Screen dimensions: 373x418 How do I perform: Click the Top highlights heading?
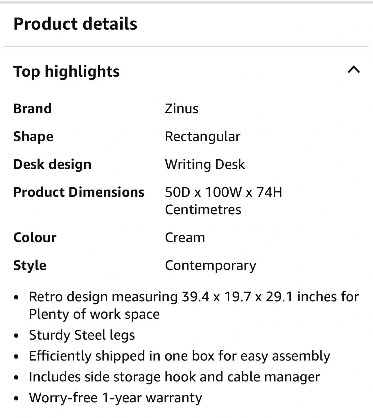pos(67,71)
